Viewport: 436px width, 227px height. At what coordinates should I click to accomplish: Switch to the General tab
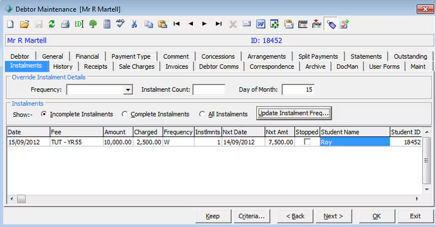[x=53, y=56]
